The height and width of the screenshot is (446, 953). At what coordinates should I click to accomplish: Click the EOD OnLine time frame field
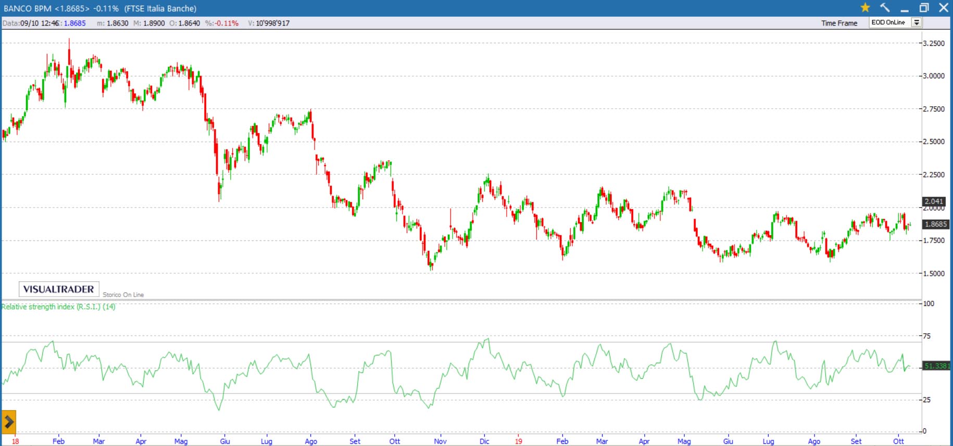point(890,22)
